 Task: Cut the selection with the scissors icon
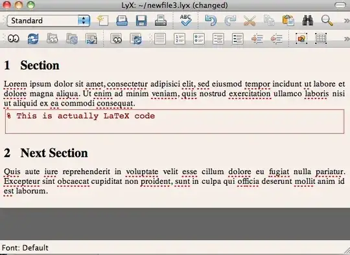pos(250,21)
